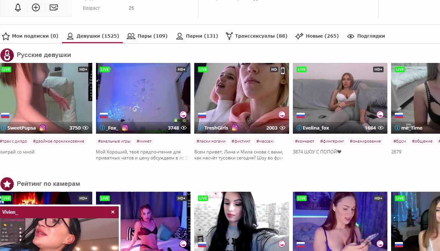This screenshot has height=251, width=440.
Task: Click the notifications bell icon
Action: coord(18,7)
